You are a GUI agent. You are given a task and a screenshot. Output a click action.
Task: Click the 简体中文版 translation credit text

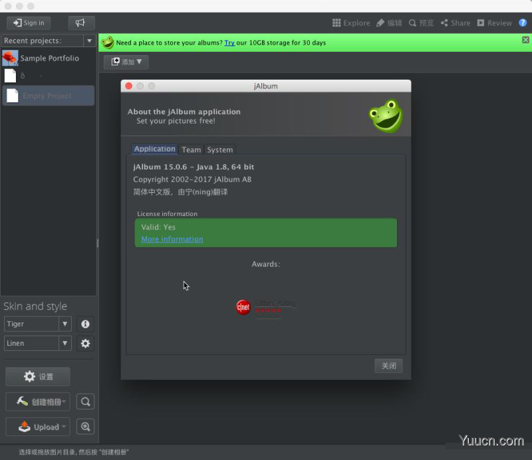coord(180,192)
